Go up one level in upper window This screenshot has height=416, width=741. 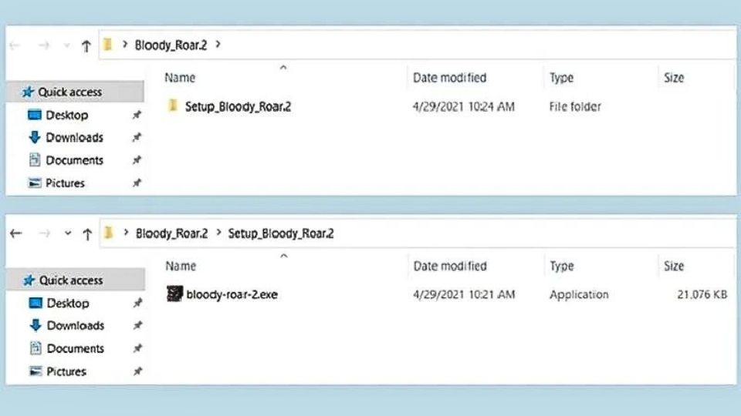[x=86, y=46]
